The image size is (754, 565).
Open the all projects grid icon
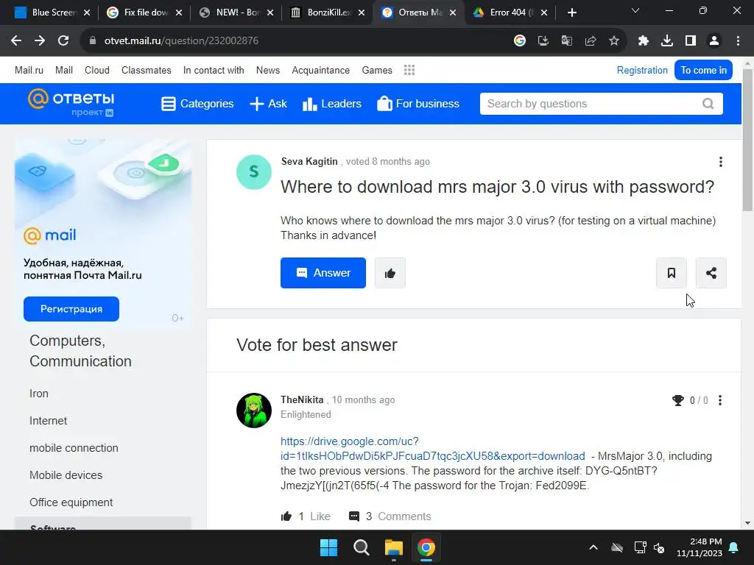(409, 70)
